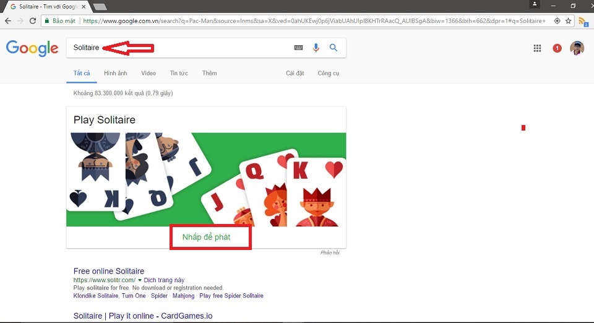Reload the page with the refresh icon

point(33,21)
